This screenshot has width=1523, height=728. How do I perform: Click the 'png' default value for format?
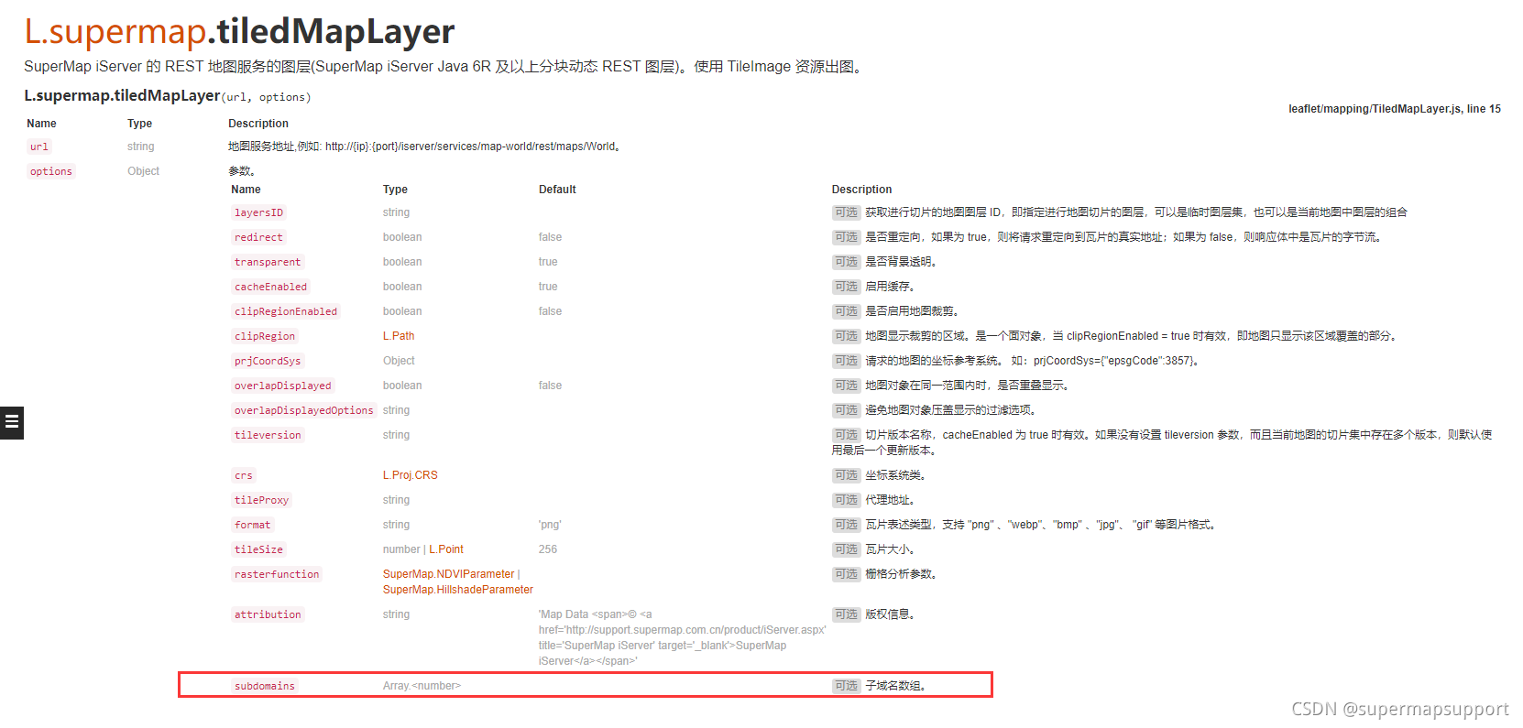[x=550, y=525]
